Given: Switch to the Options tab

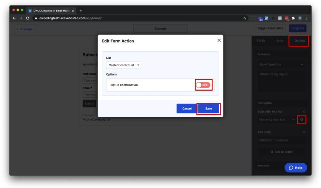Looking at the screenshot, I should (x=300, y=41).
